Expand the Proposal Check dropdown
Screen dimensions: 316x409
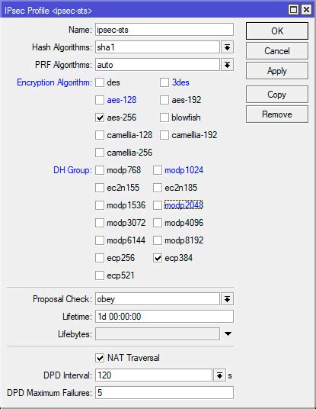[x=227, y=299]
